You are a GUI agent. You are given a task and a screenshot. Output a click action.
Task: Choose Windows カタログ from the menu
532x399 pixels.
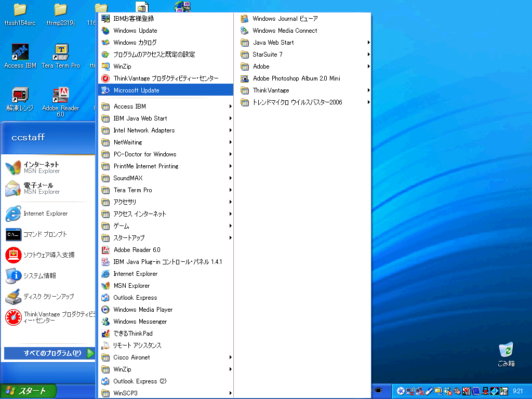[166, 43]
